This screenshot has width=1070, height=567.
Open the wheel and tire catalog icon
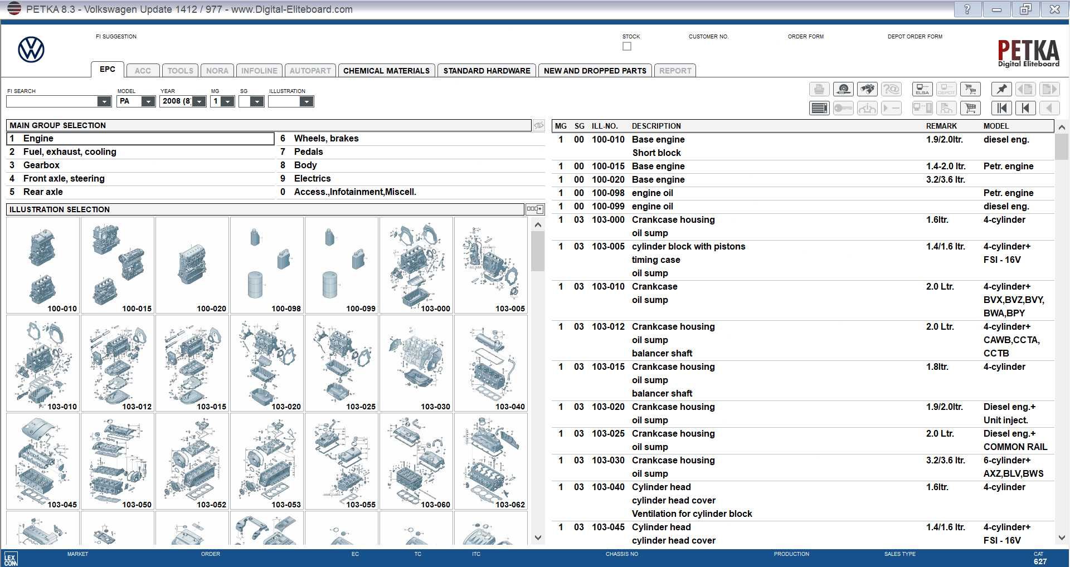pyautogui.click(x=843, y=89)
